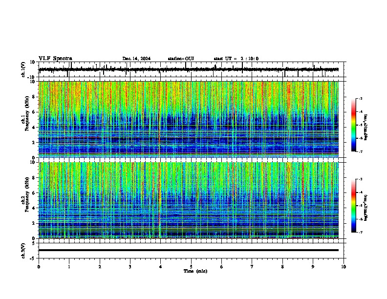
Task: Click the ch.3 flat black trace line
Action: pos(189,250)
